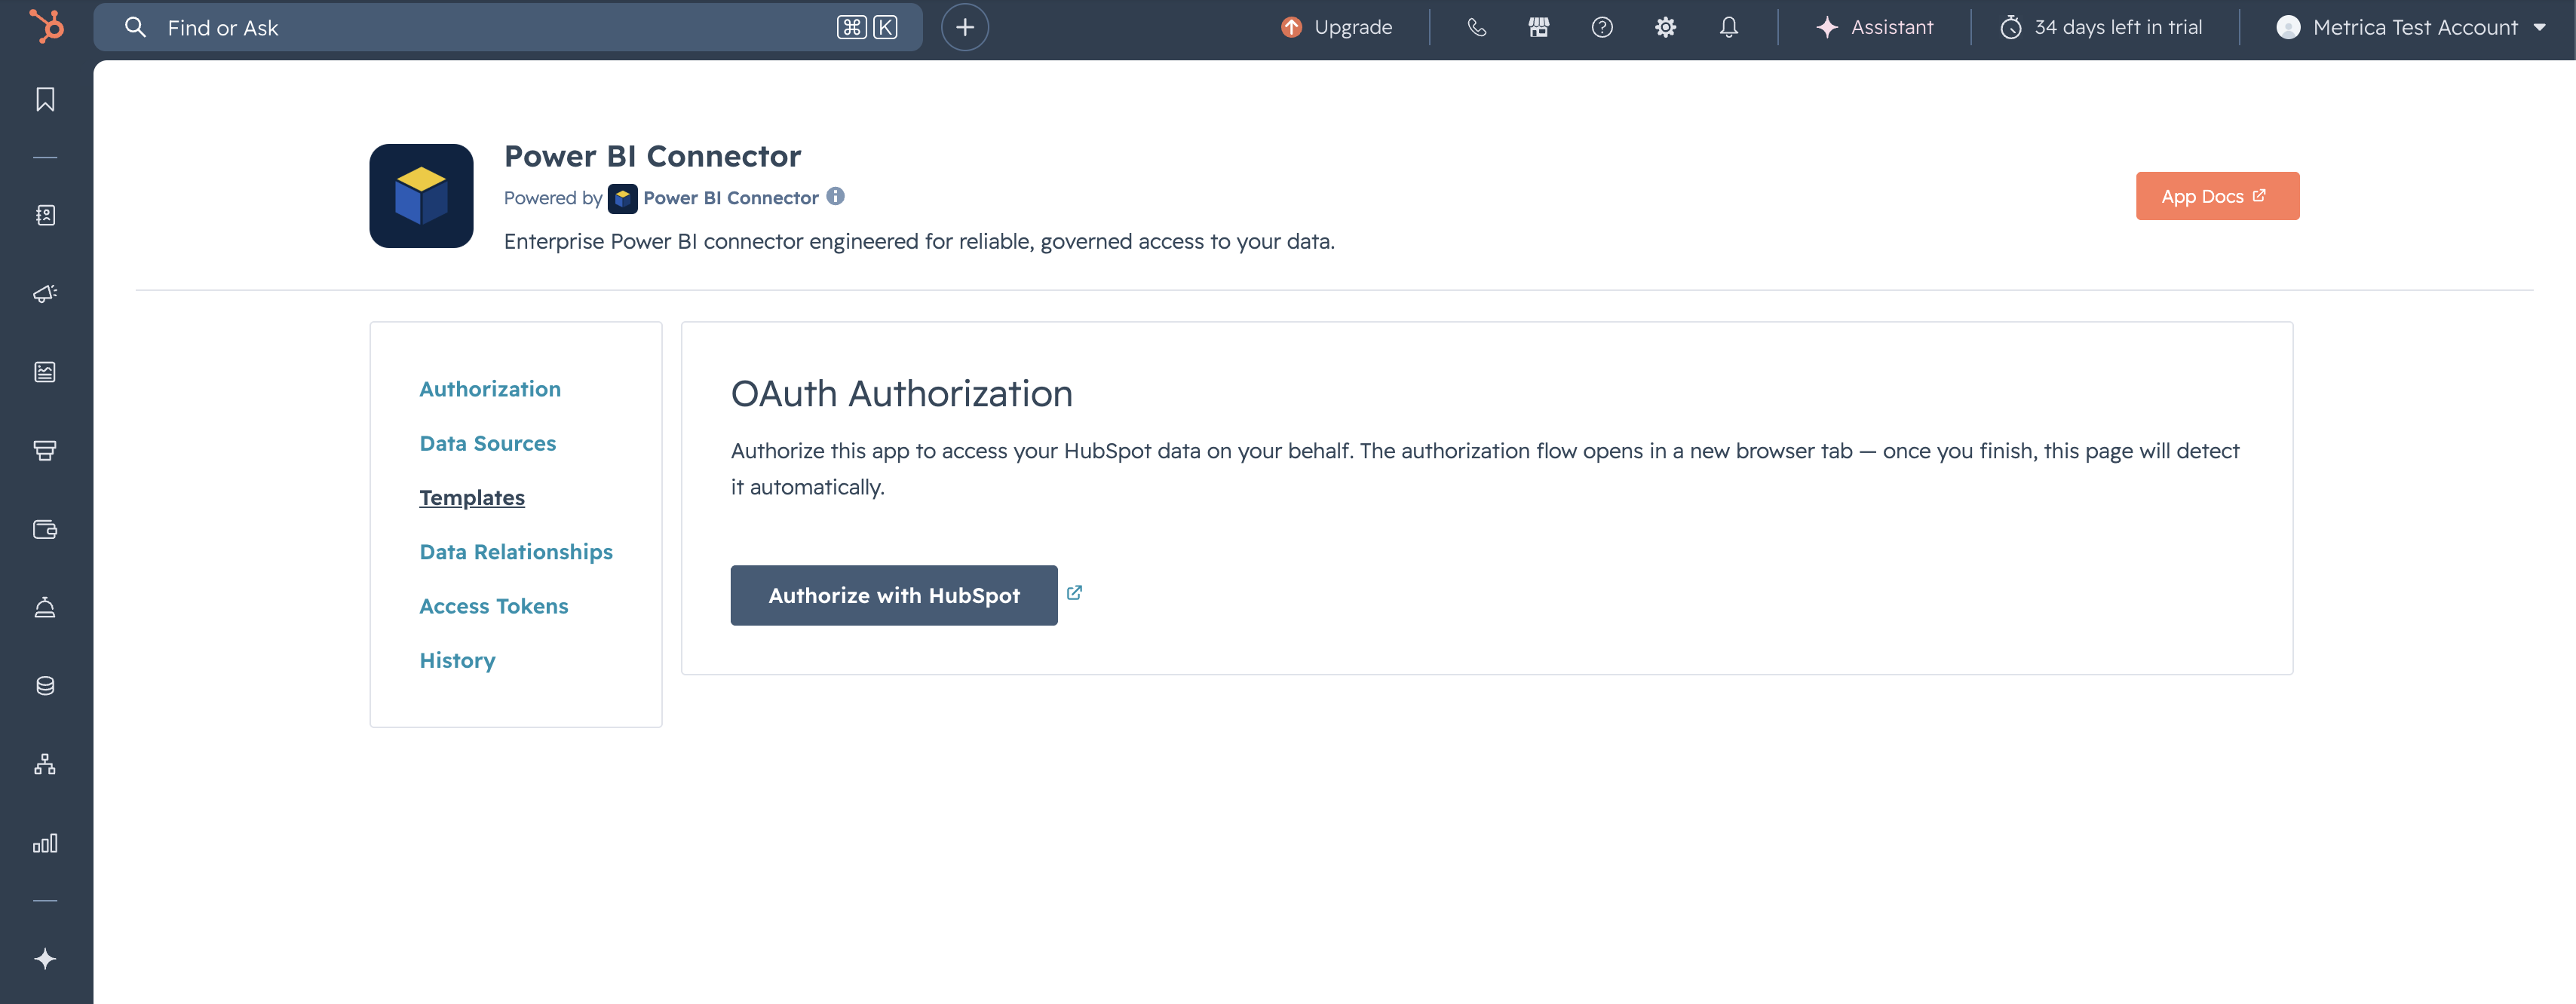Open the CRM contacts sidebar icon

point(45,215)
